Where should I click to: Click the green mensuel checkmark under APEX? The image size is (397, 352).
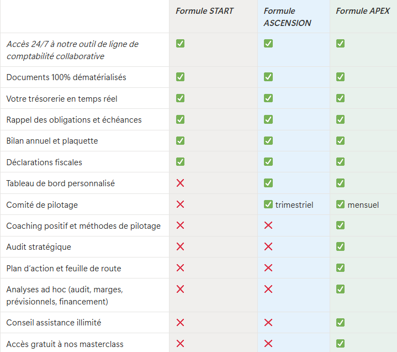[340, 204]
